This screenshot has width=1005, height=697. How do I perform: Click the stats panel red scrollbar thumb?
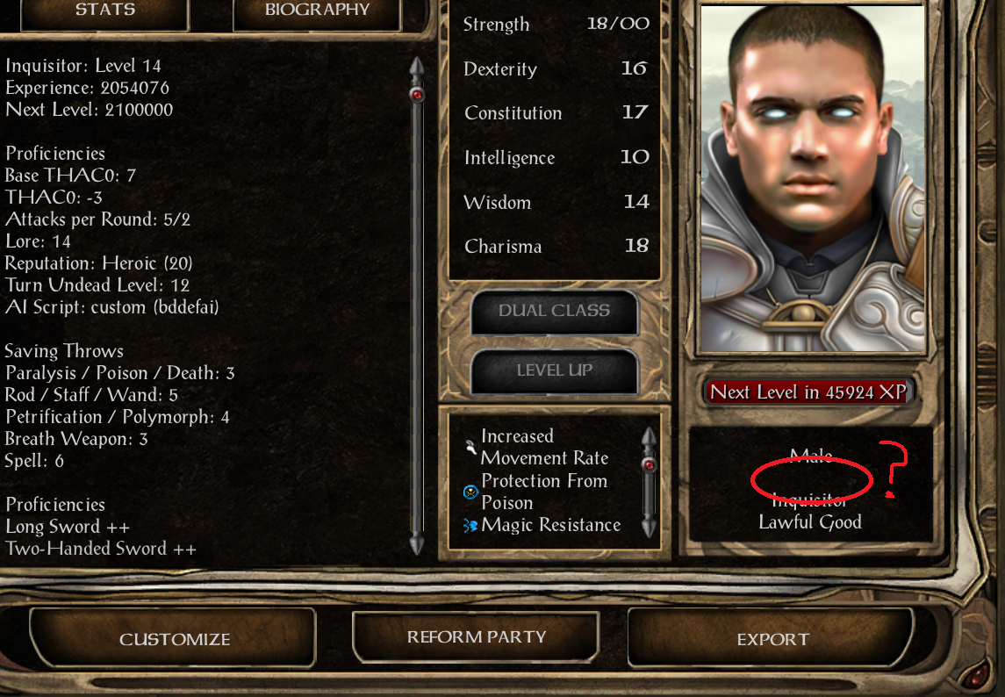point(417,95)
